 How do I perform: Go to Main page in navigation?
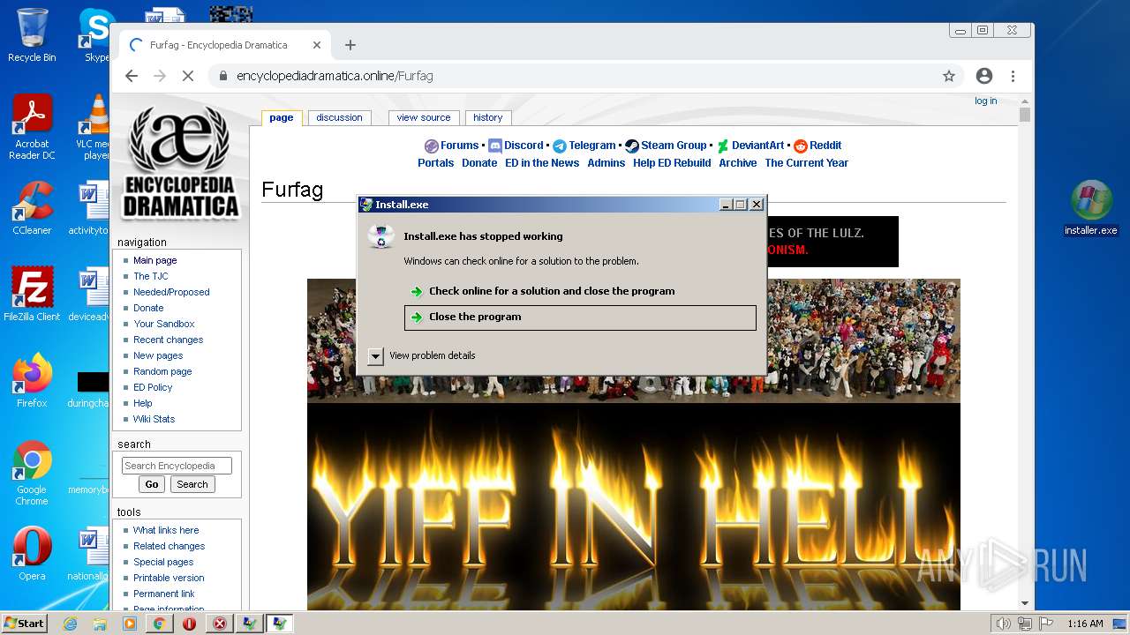click(x=155, y=260)
